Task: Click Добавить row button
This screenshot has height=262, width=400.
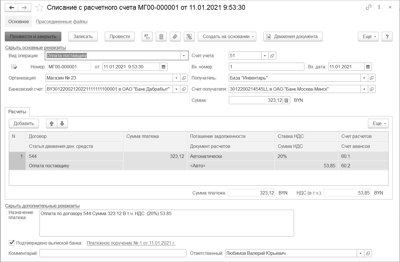Action: coord(24,124)
